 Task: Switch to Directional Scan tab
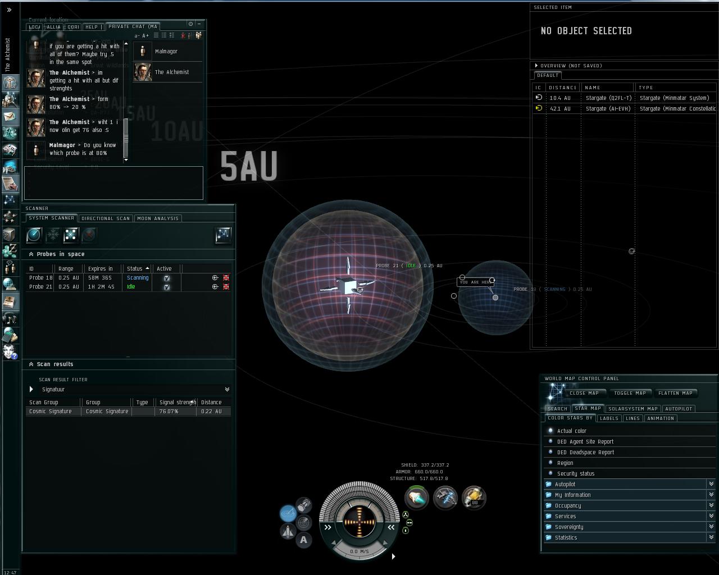pyautogui.click(x=106, y=218)
